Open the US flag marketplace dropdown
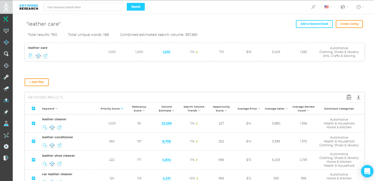This screenshot has height=181, width=374. (x=328, y=7)
